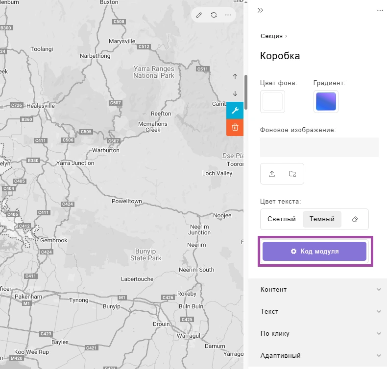Click the Noojee label on map

[222, 216]
